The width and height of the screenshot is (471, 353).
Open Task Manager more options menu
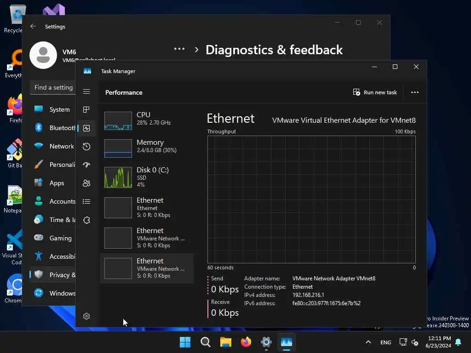click(414, 92)
